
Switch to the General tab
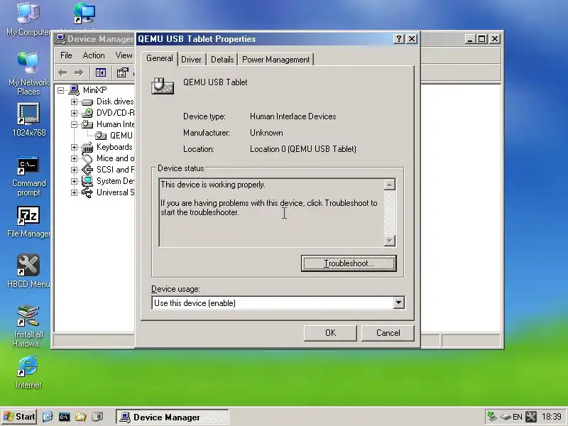coord(159,58)
